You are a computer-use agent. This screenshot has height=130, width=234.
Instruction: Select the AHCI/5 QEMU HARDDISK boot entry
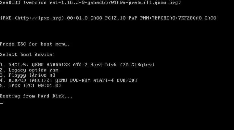click(77, 65)
